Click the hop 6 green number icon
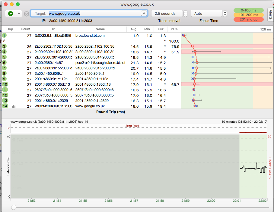 coord(5,63)
